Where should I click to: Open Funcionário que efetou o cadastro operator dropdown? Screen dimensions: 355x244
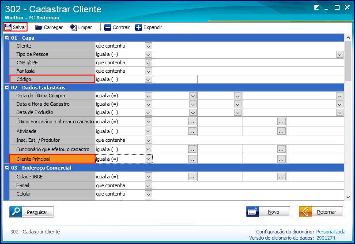click(x=148, y=149)
